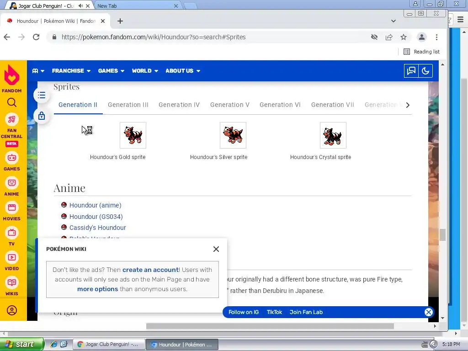Open Chrome three-dot menu
Image resolution: width=468 pixels, height=351 pixels.
click(x=436, y=37)
